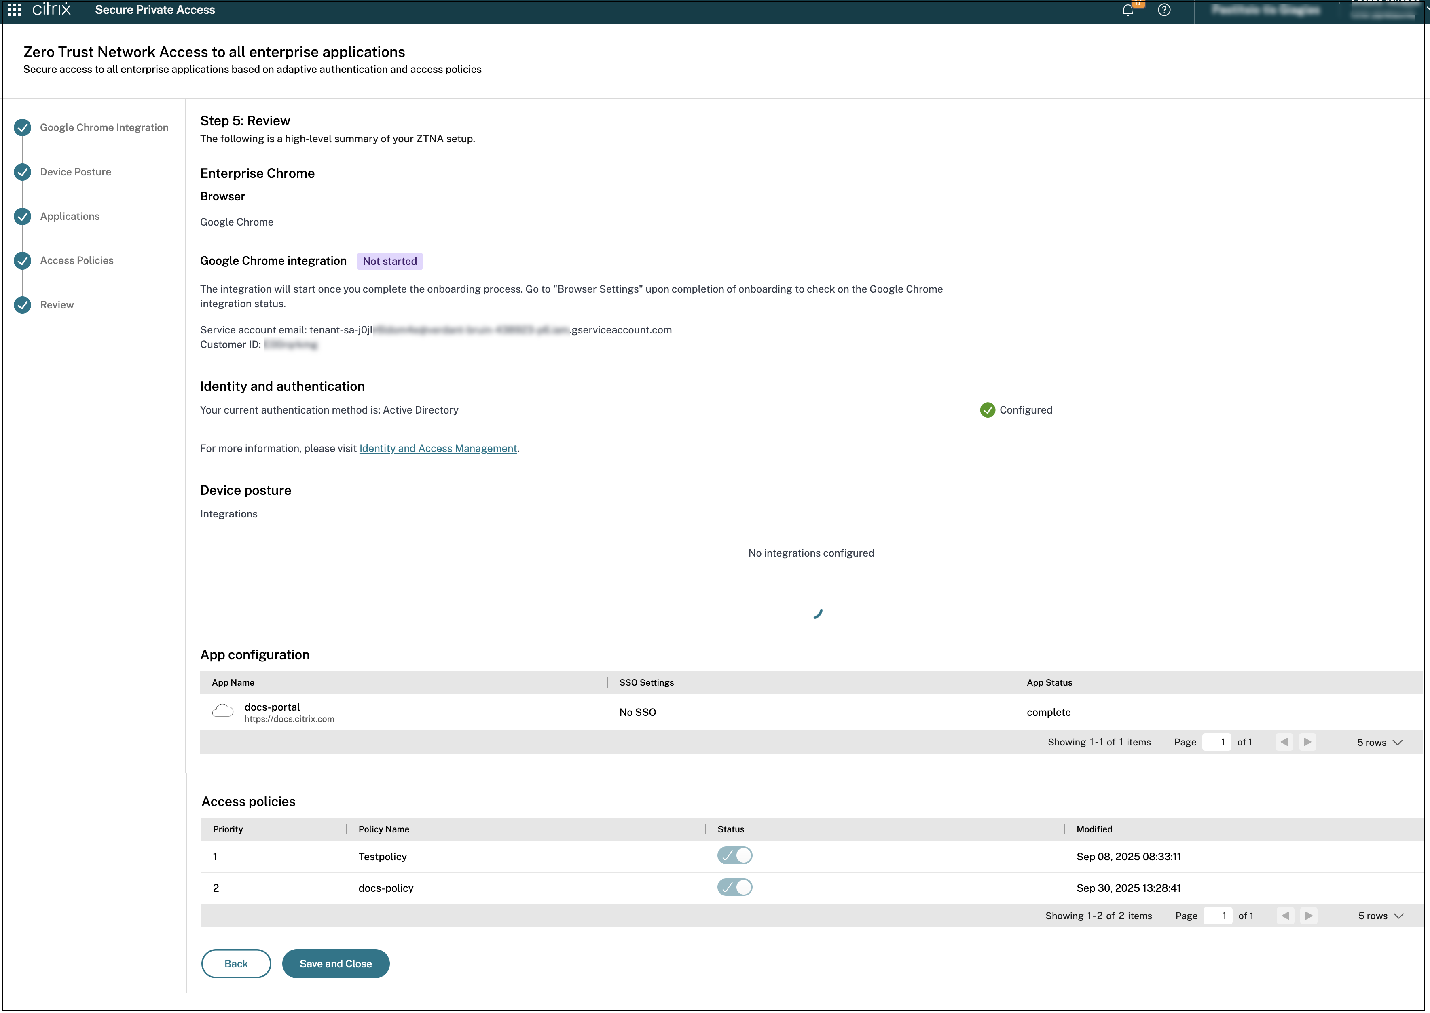Expand the 5 rows dropdown in App configuration
1430x1013 pixels.
click(1379, 742)
